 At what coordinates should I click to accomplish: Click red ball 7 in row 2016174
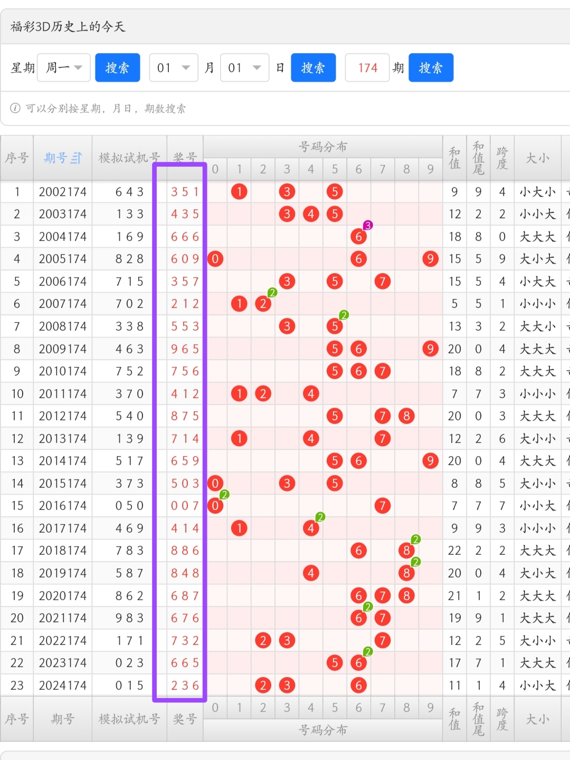click(x=383, y=506)
